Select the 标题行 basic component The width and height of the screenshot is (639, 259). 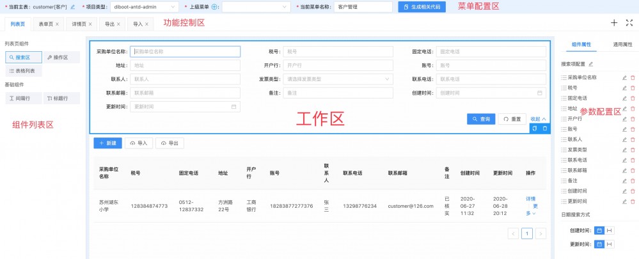61,98
